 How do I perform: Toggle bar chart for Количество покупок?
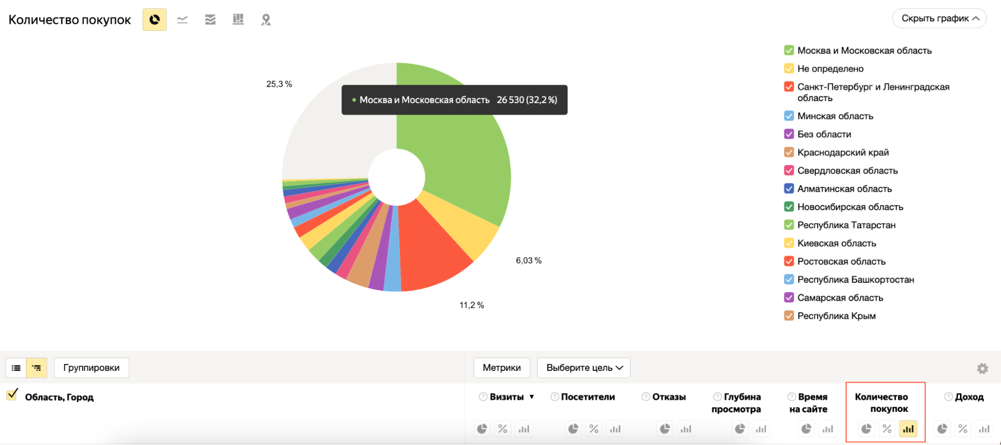[x=908, y=429]
